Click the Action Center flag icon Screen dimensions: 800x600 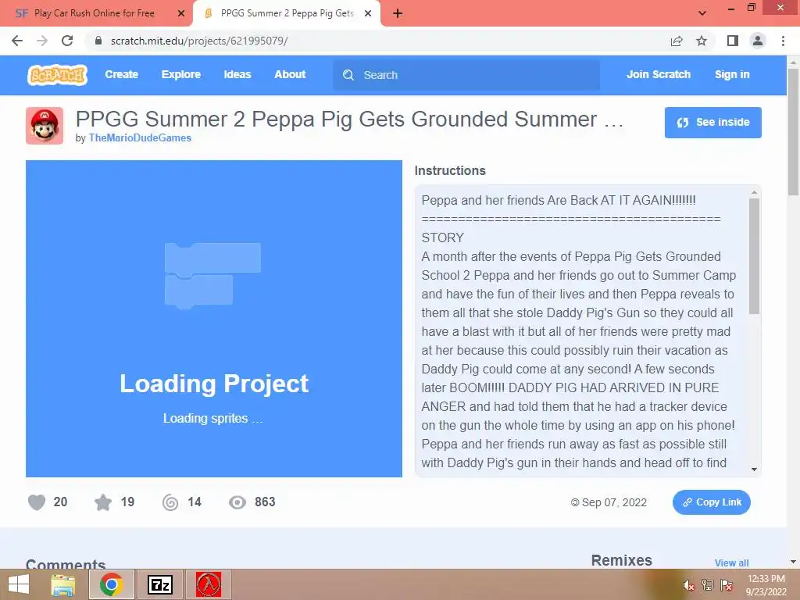tap(727, 585)
